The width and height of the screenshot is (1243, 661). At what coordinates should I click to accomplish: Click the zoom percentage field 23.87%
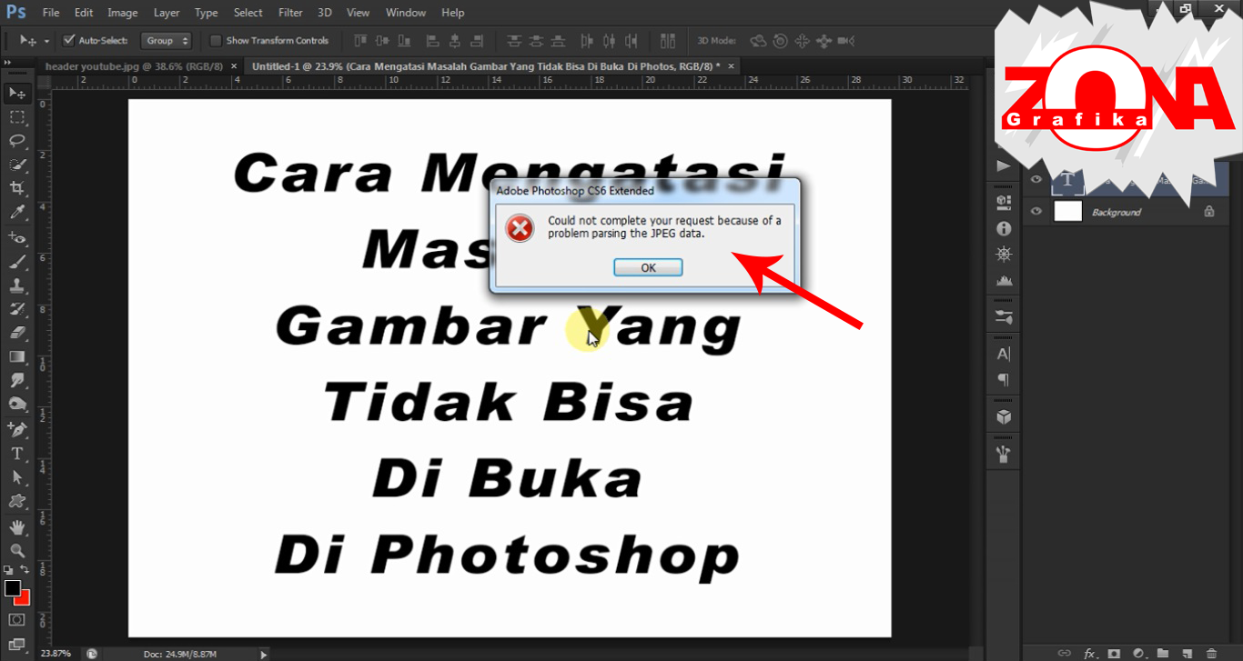56,654
